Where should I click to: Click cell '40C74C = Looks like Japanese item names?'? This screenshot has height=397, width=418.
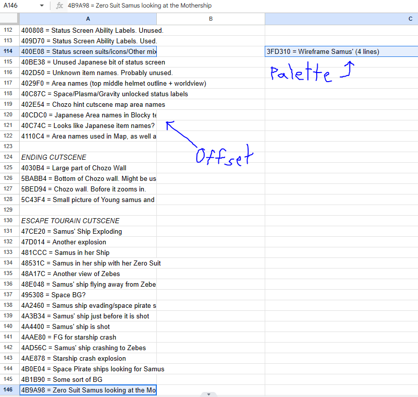88,125
